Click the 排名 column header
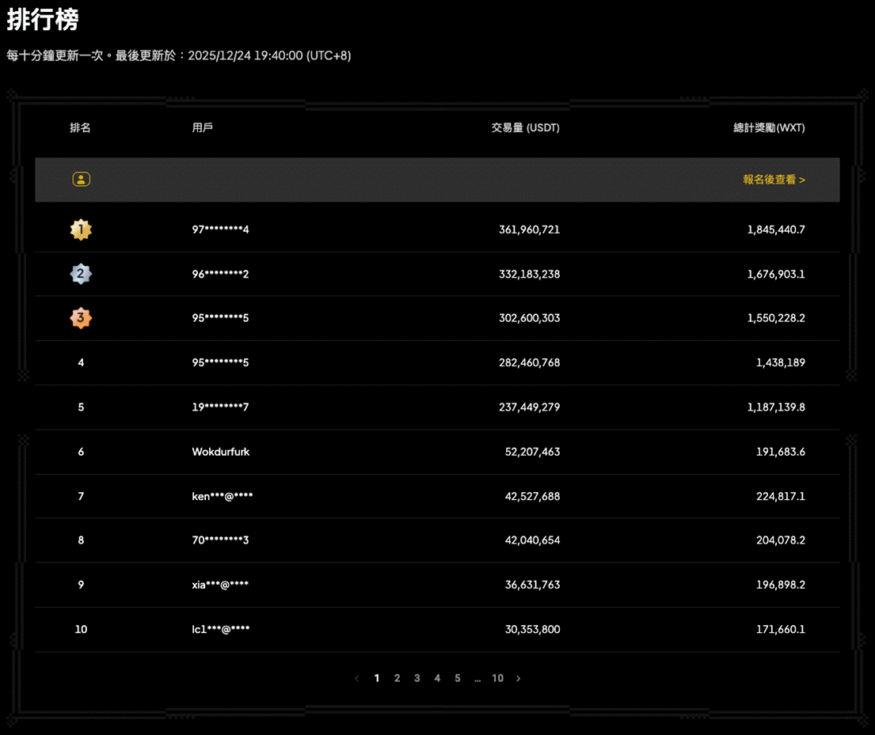This screenshot has height=735, width=875. click(x=80, y=127)
